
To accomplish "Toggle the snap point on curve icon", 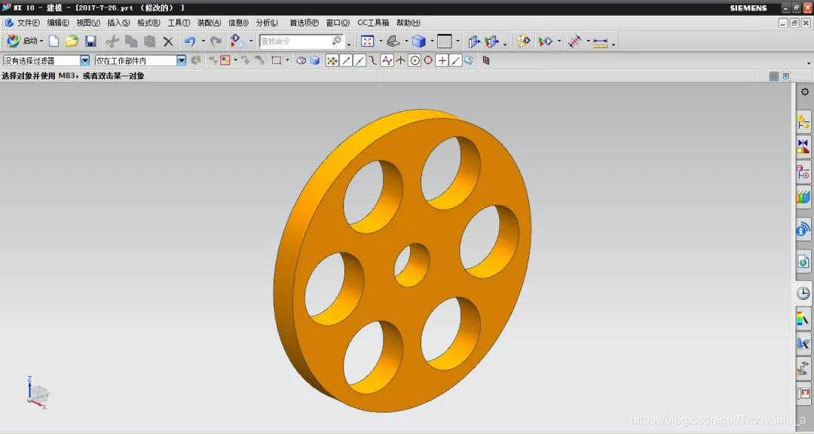I will click(x=455, y=61).
